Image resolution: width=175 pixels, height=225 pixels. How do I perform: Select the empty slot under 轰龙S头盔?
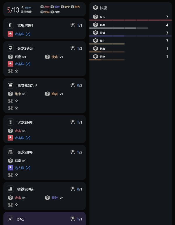click(16, 71)
